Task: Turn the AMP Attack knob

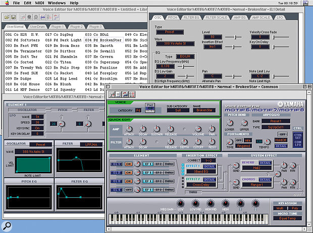Action: coord(129,129)
